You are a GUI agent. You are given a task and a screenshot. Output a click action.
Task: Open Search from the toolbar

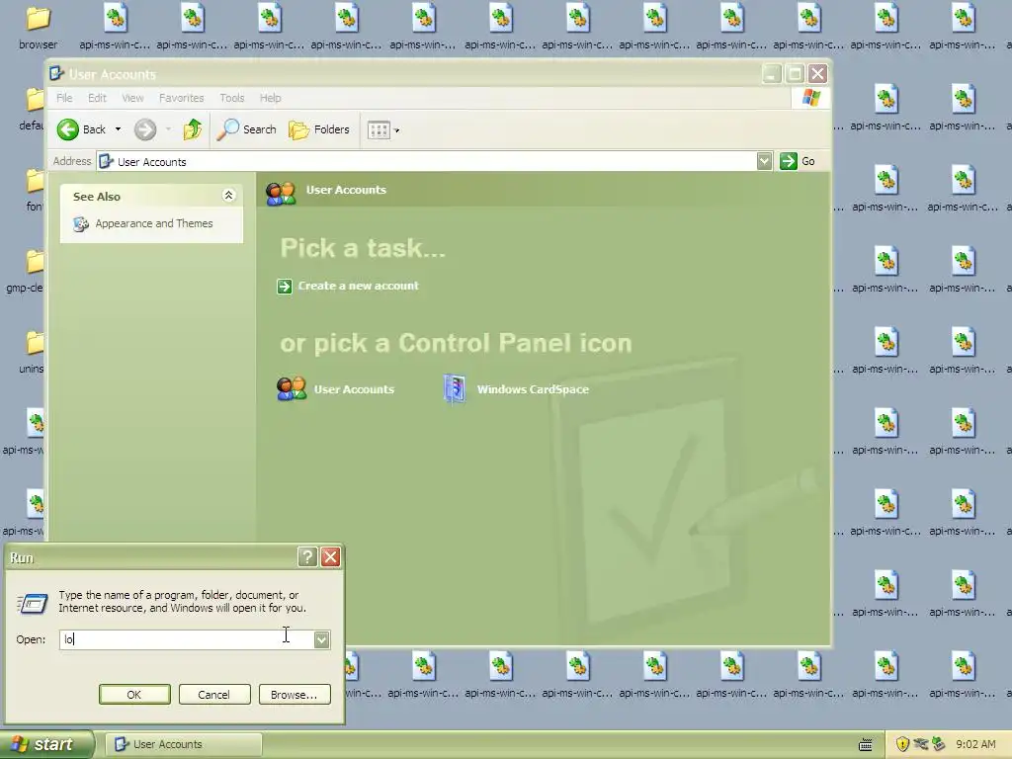(x=246, y=129)
